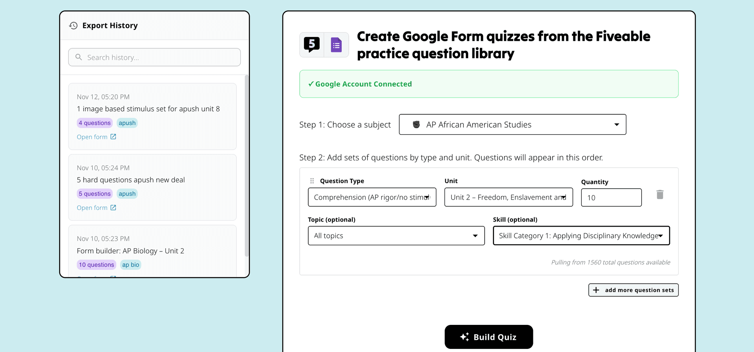The width and height of the screenshot is (754, 352).
Task: Click the Export History clock icon
Action: (x=73, y=26)
